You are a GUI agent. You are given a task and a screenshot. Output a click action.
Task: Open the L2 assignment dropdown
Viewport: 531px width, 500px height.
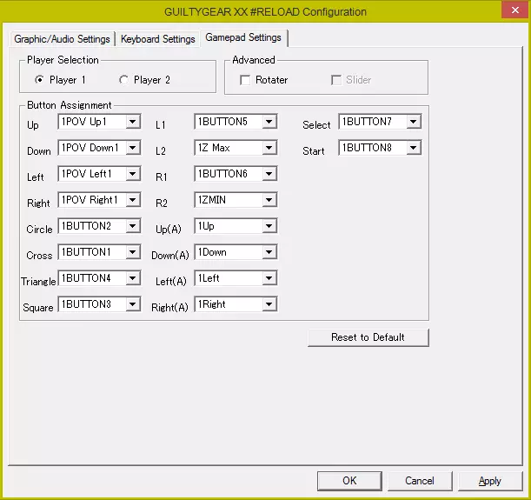click(236, 148)
